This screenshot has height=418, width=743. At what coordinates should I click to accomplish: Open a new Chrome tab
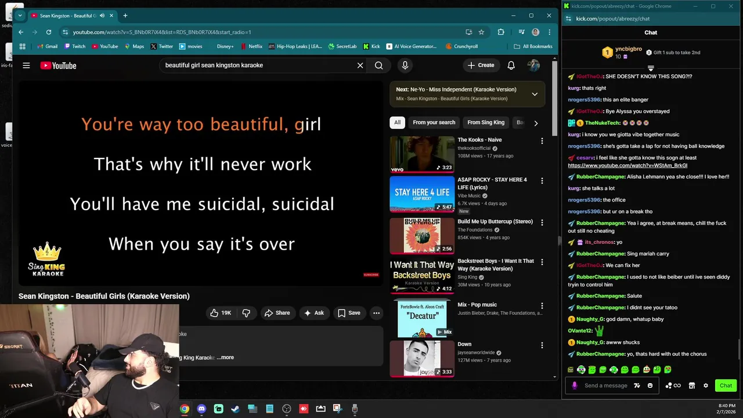tap(125, 16)
